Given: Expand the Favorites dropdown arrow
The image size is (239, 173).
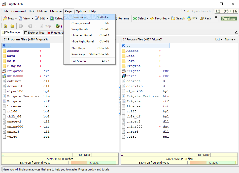Looking at the screenshot, I should click(169, 19).
